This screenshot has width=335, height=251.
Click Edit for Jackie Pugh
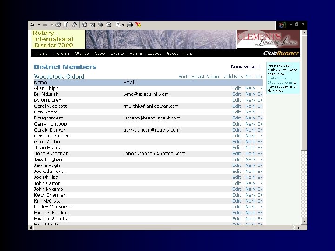click(236, 165)
